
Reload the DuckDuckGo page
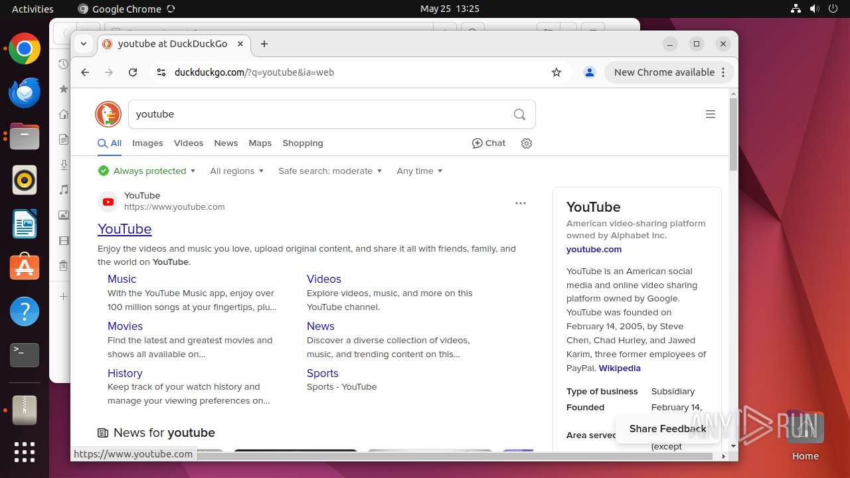(133, 72)
